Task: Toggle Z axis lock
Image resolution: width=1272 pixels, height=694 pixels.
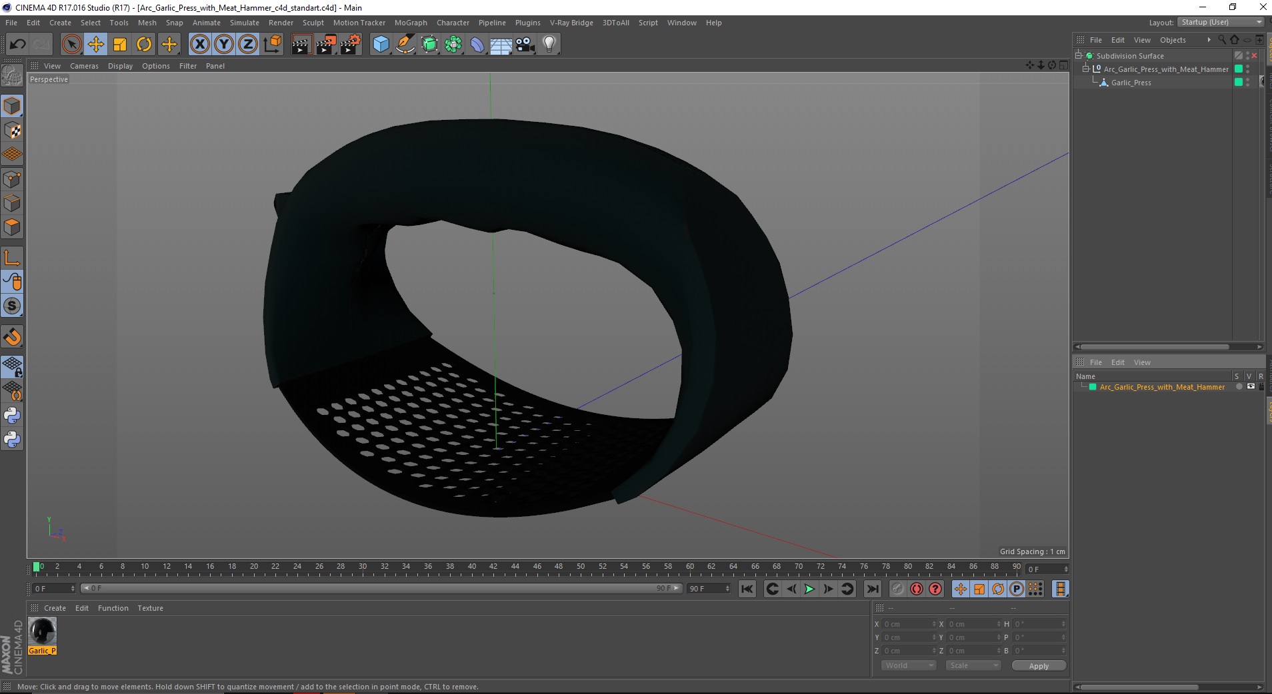Action: 248,45
